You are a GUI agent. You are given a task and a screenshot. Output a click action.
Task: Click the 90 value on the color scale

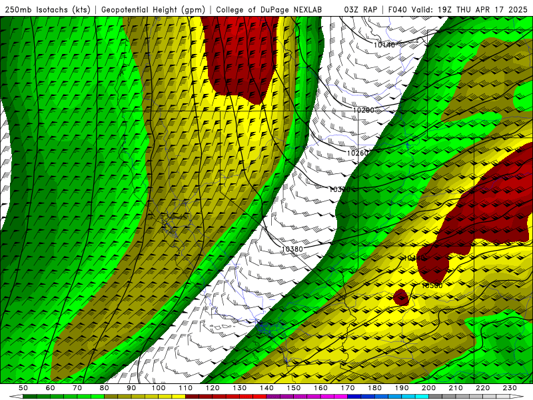coord(131,388)
